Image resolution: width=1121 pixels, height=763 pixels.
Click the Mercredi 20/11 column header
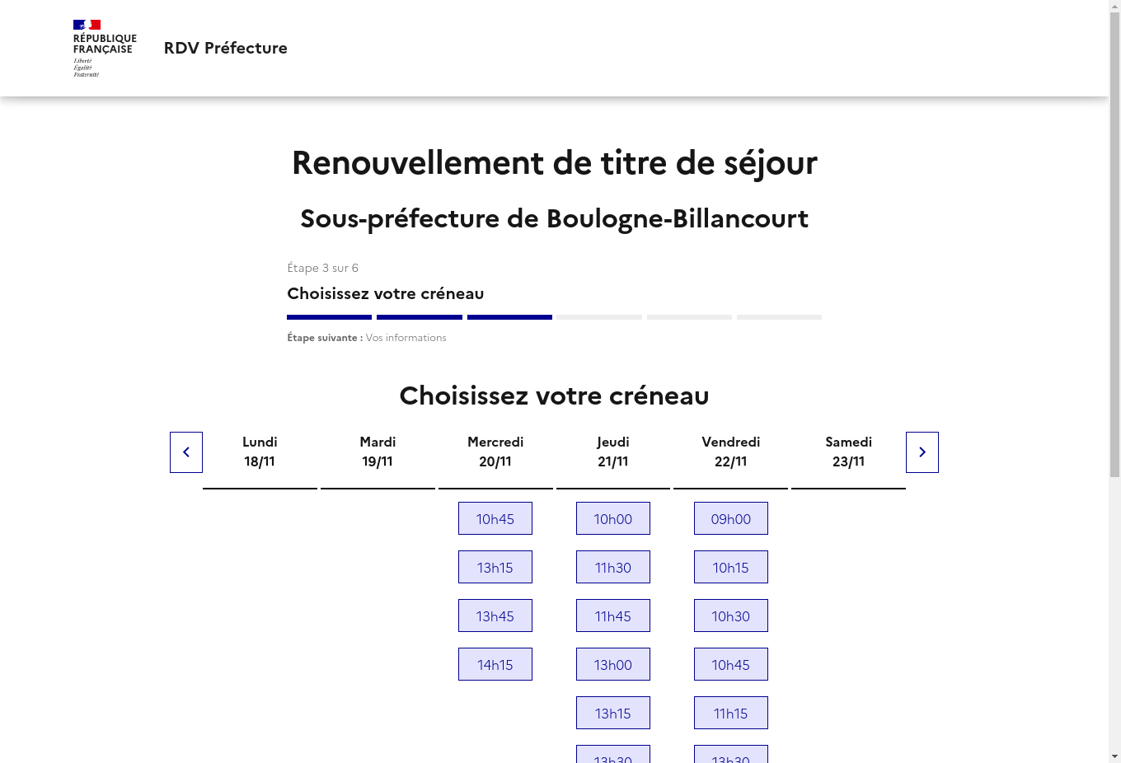tap(495, 452)
